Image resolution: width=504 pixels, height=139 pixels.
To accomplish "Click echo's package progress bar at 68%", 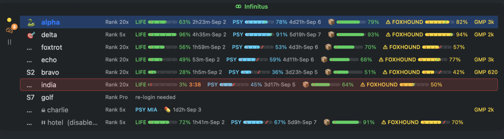I will click(344, 60).
